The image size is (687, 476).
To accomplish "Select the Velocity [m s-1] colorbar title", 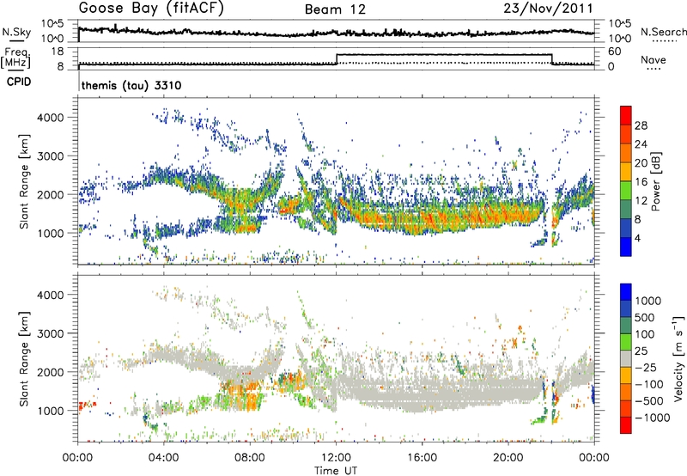I will point(678,358).
